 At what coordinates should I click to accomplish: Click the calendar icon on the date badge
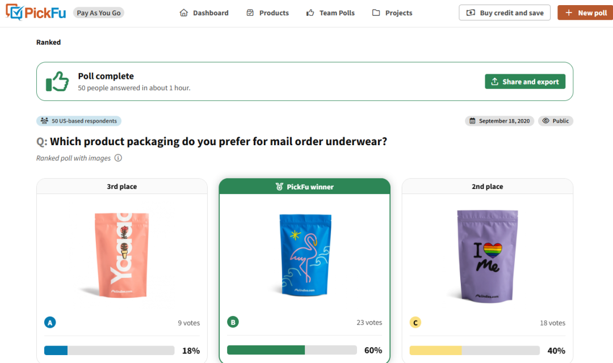(x=472, y=121)
